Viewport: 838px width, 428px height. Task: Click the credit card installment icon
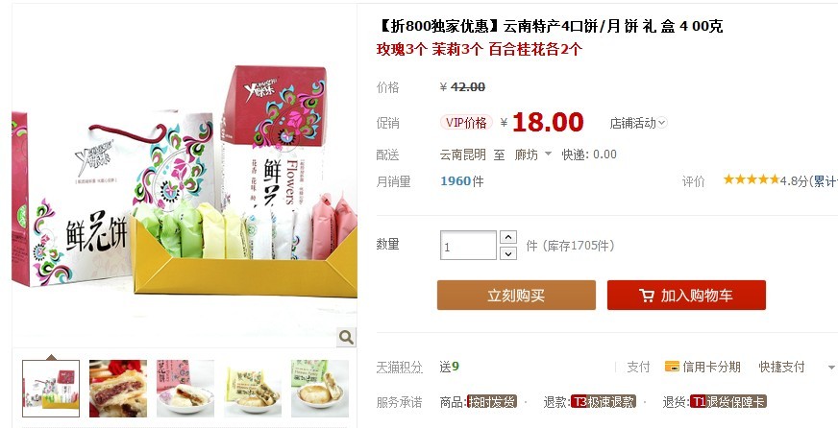(x=672, y=367)
